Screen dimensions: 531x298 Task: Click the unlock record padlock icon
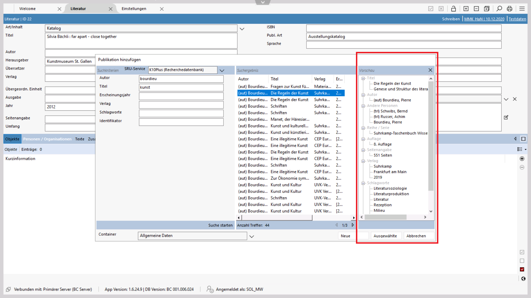[453, 9]
